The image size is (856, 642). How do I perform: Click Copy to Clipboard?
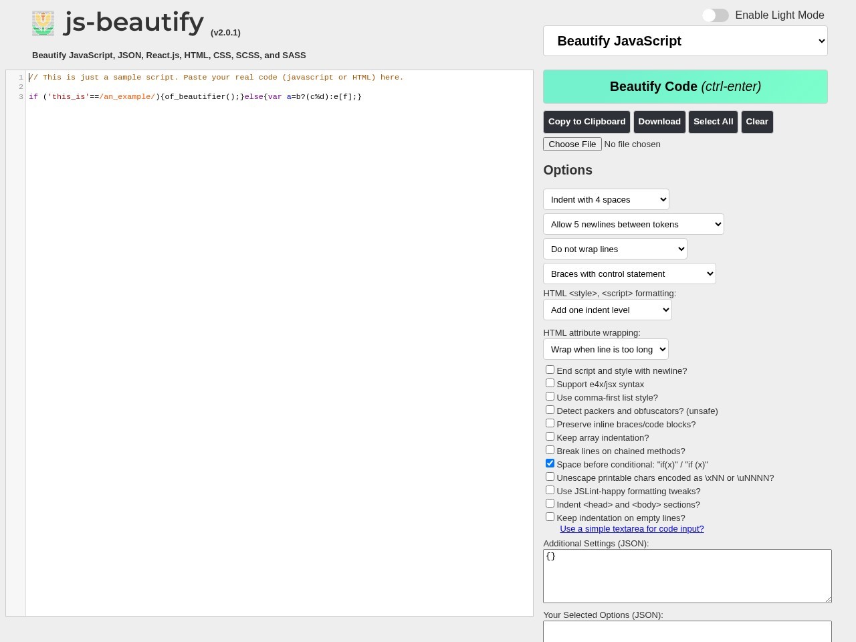(x=586, y=122)
